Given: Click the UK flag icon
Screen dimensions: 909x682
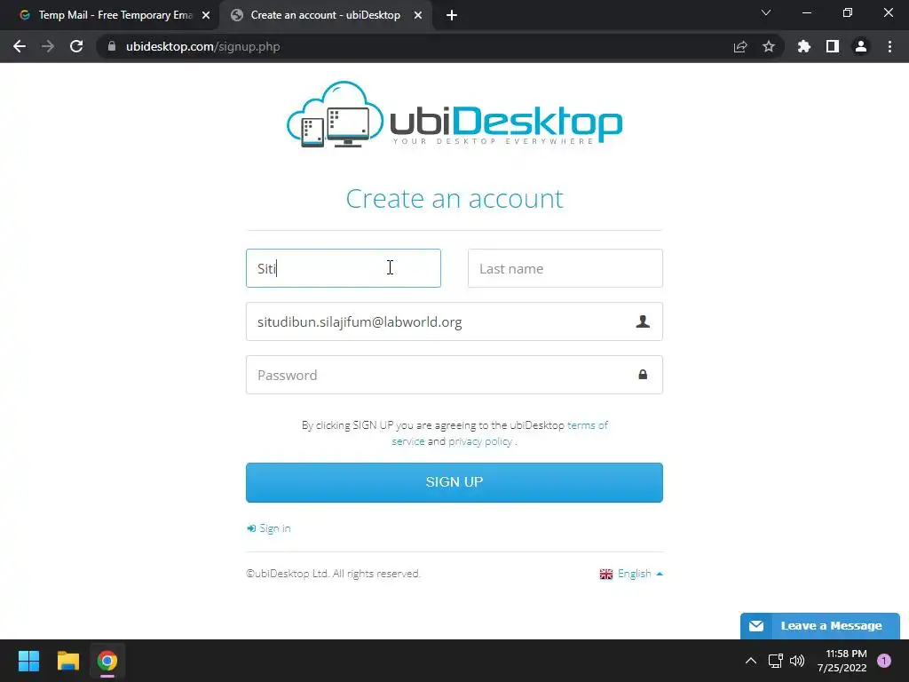Looking at the screenshot, I should (x=605, y=575).
